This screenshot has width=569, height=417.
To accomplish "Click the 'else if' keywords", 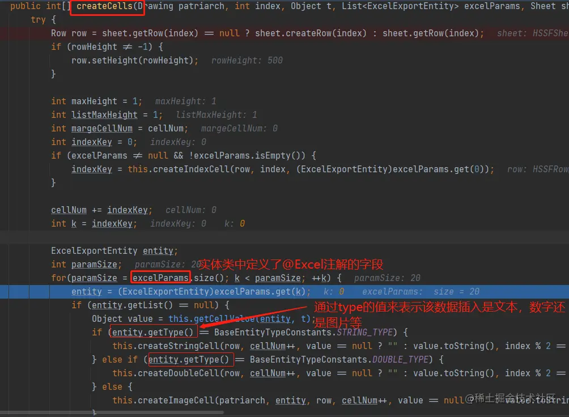I will pyautogui.click(x=120, y=360).
